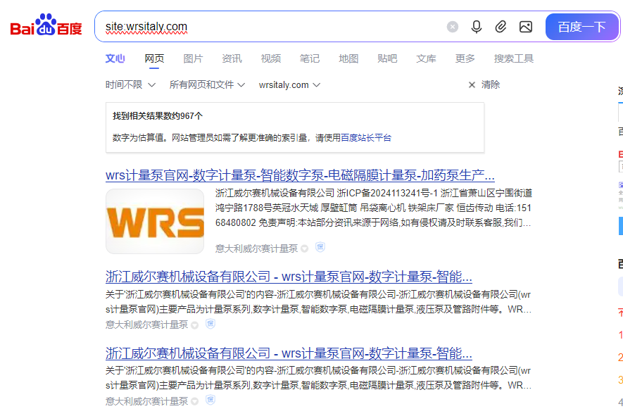This screenshot has width=623, height=416.
Task: Click the 找到相关结果数约967个 text
Action: tap(158, 116)
